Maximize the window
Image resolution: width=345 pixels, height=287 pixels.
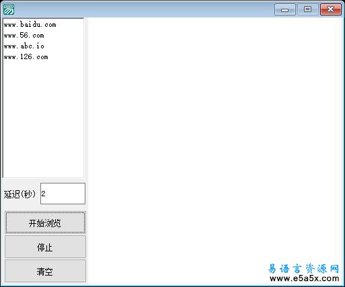308,9
